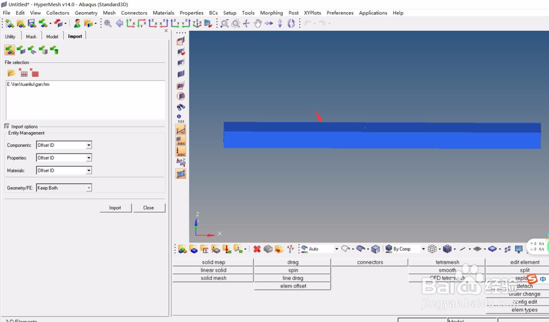549x322 pixels.
Task: Click the shaded elements with mesh lines icon
Action: tap(447, 249)
